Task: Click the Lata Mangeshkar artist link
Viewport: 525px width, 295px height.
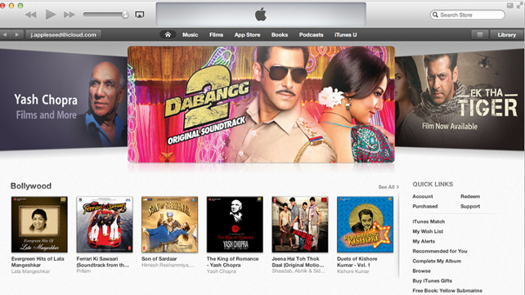Action: click(30, 271)
